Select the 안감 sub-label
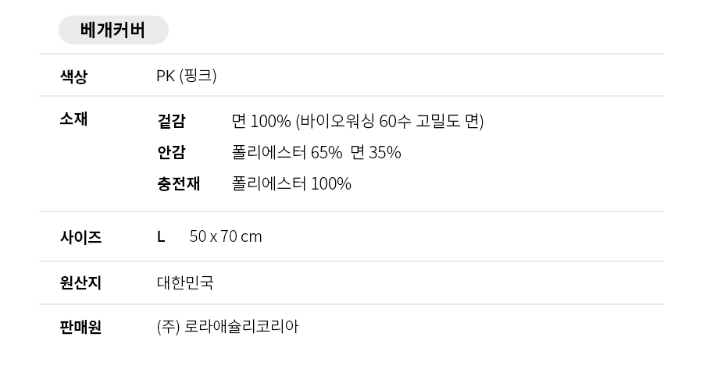The width and height of the screenshot is (703, 376). point(171,153)
